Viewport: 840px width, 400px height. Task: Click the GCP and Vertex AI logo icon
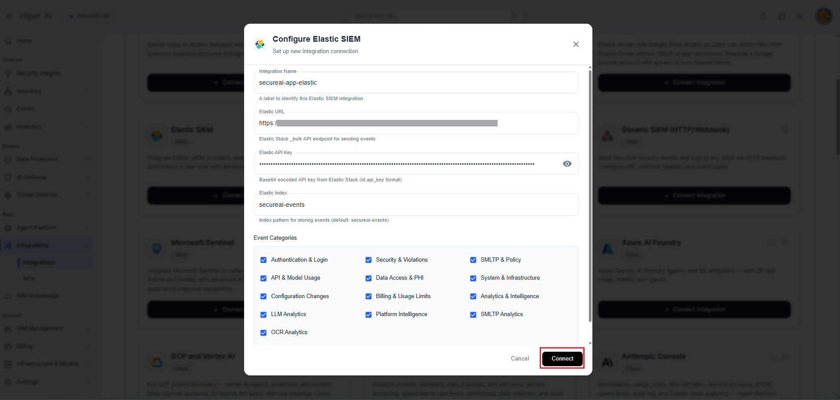click(157, 363)
